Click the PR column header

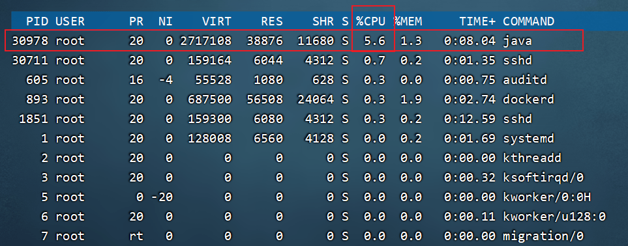tap(136, 21)
